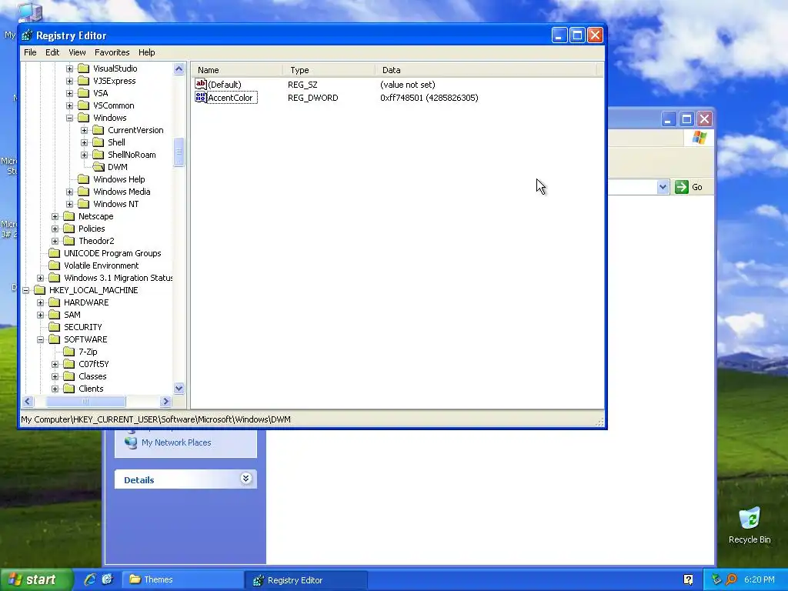Click the Themes taskbar folder icon
This screenshot has height=591, width=788.
[135, 579]
